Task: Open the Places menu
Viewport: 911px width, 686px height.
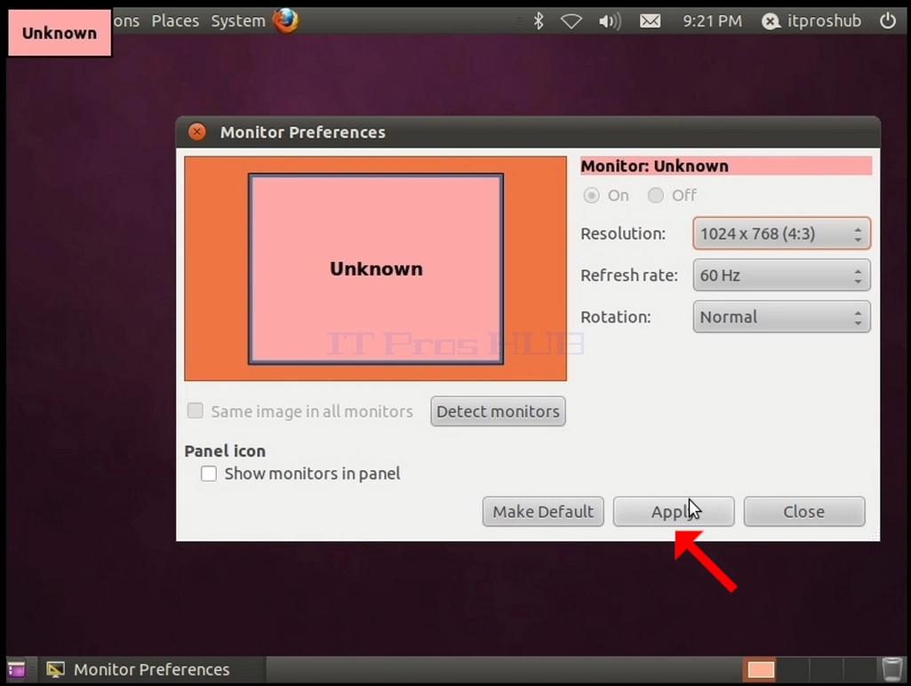Action: point(175,21)
